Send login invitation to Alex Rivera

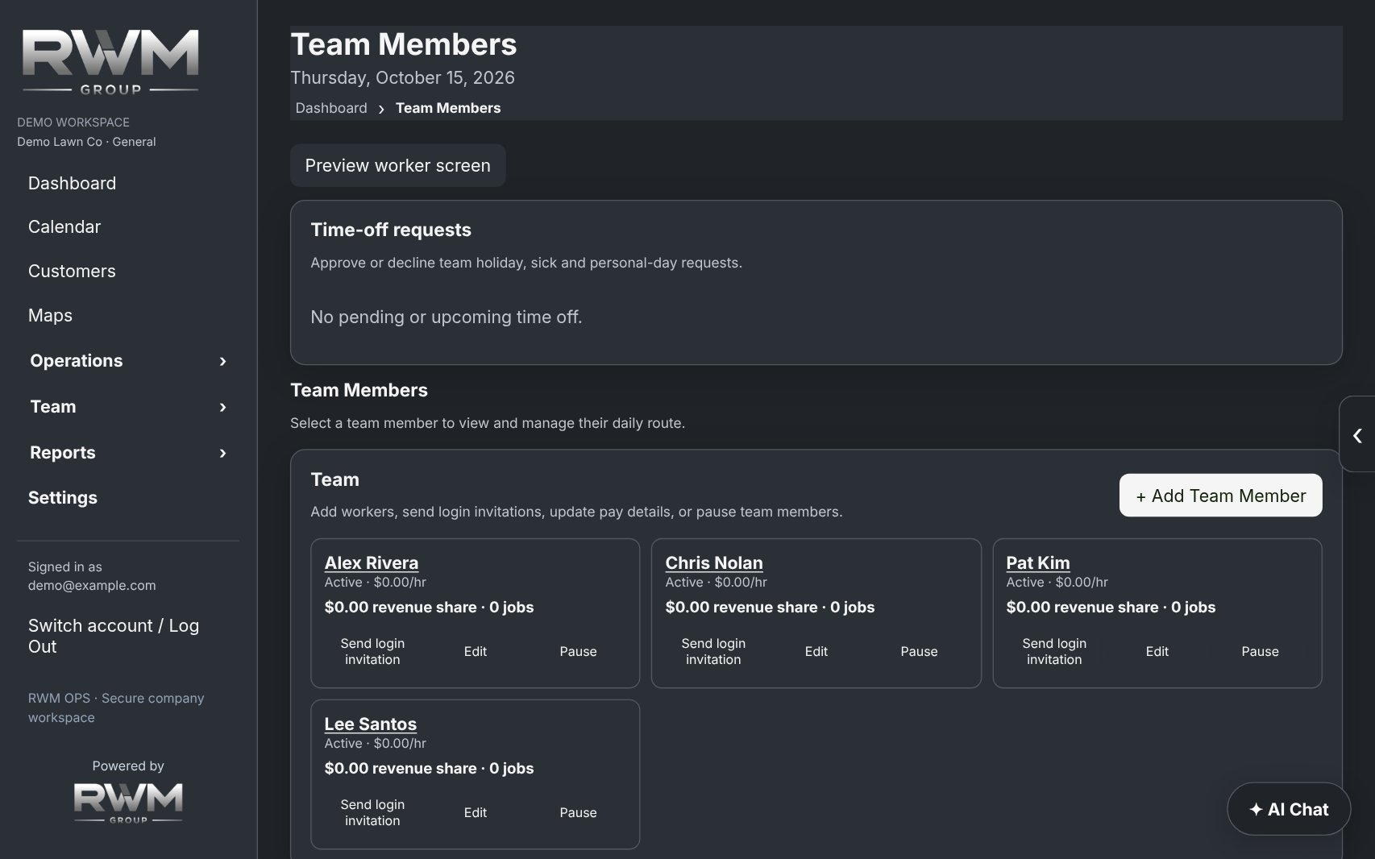(x=372, y=651)
